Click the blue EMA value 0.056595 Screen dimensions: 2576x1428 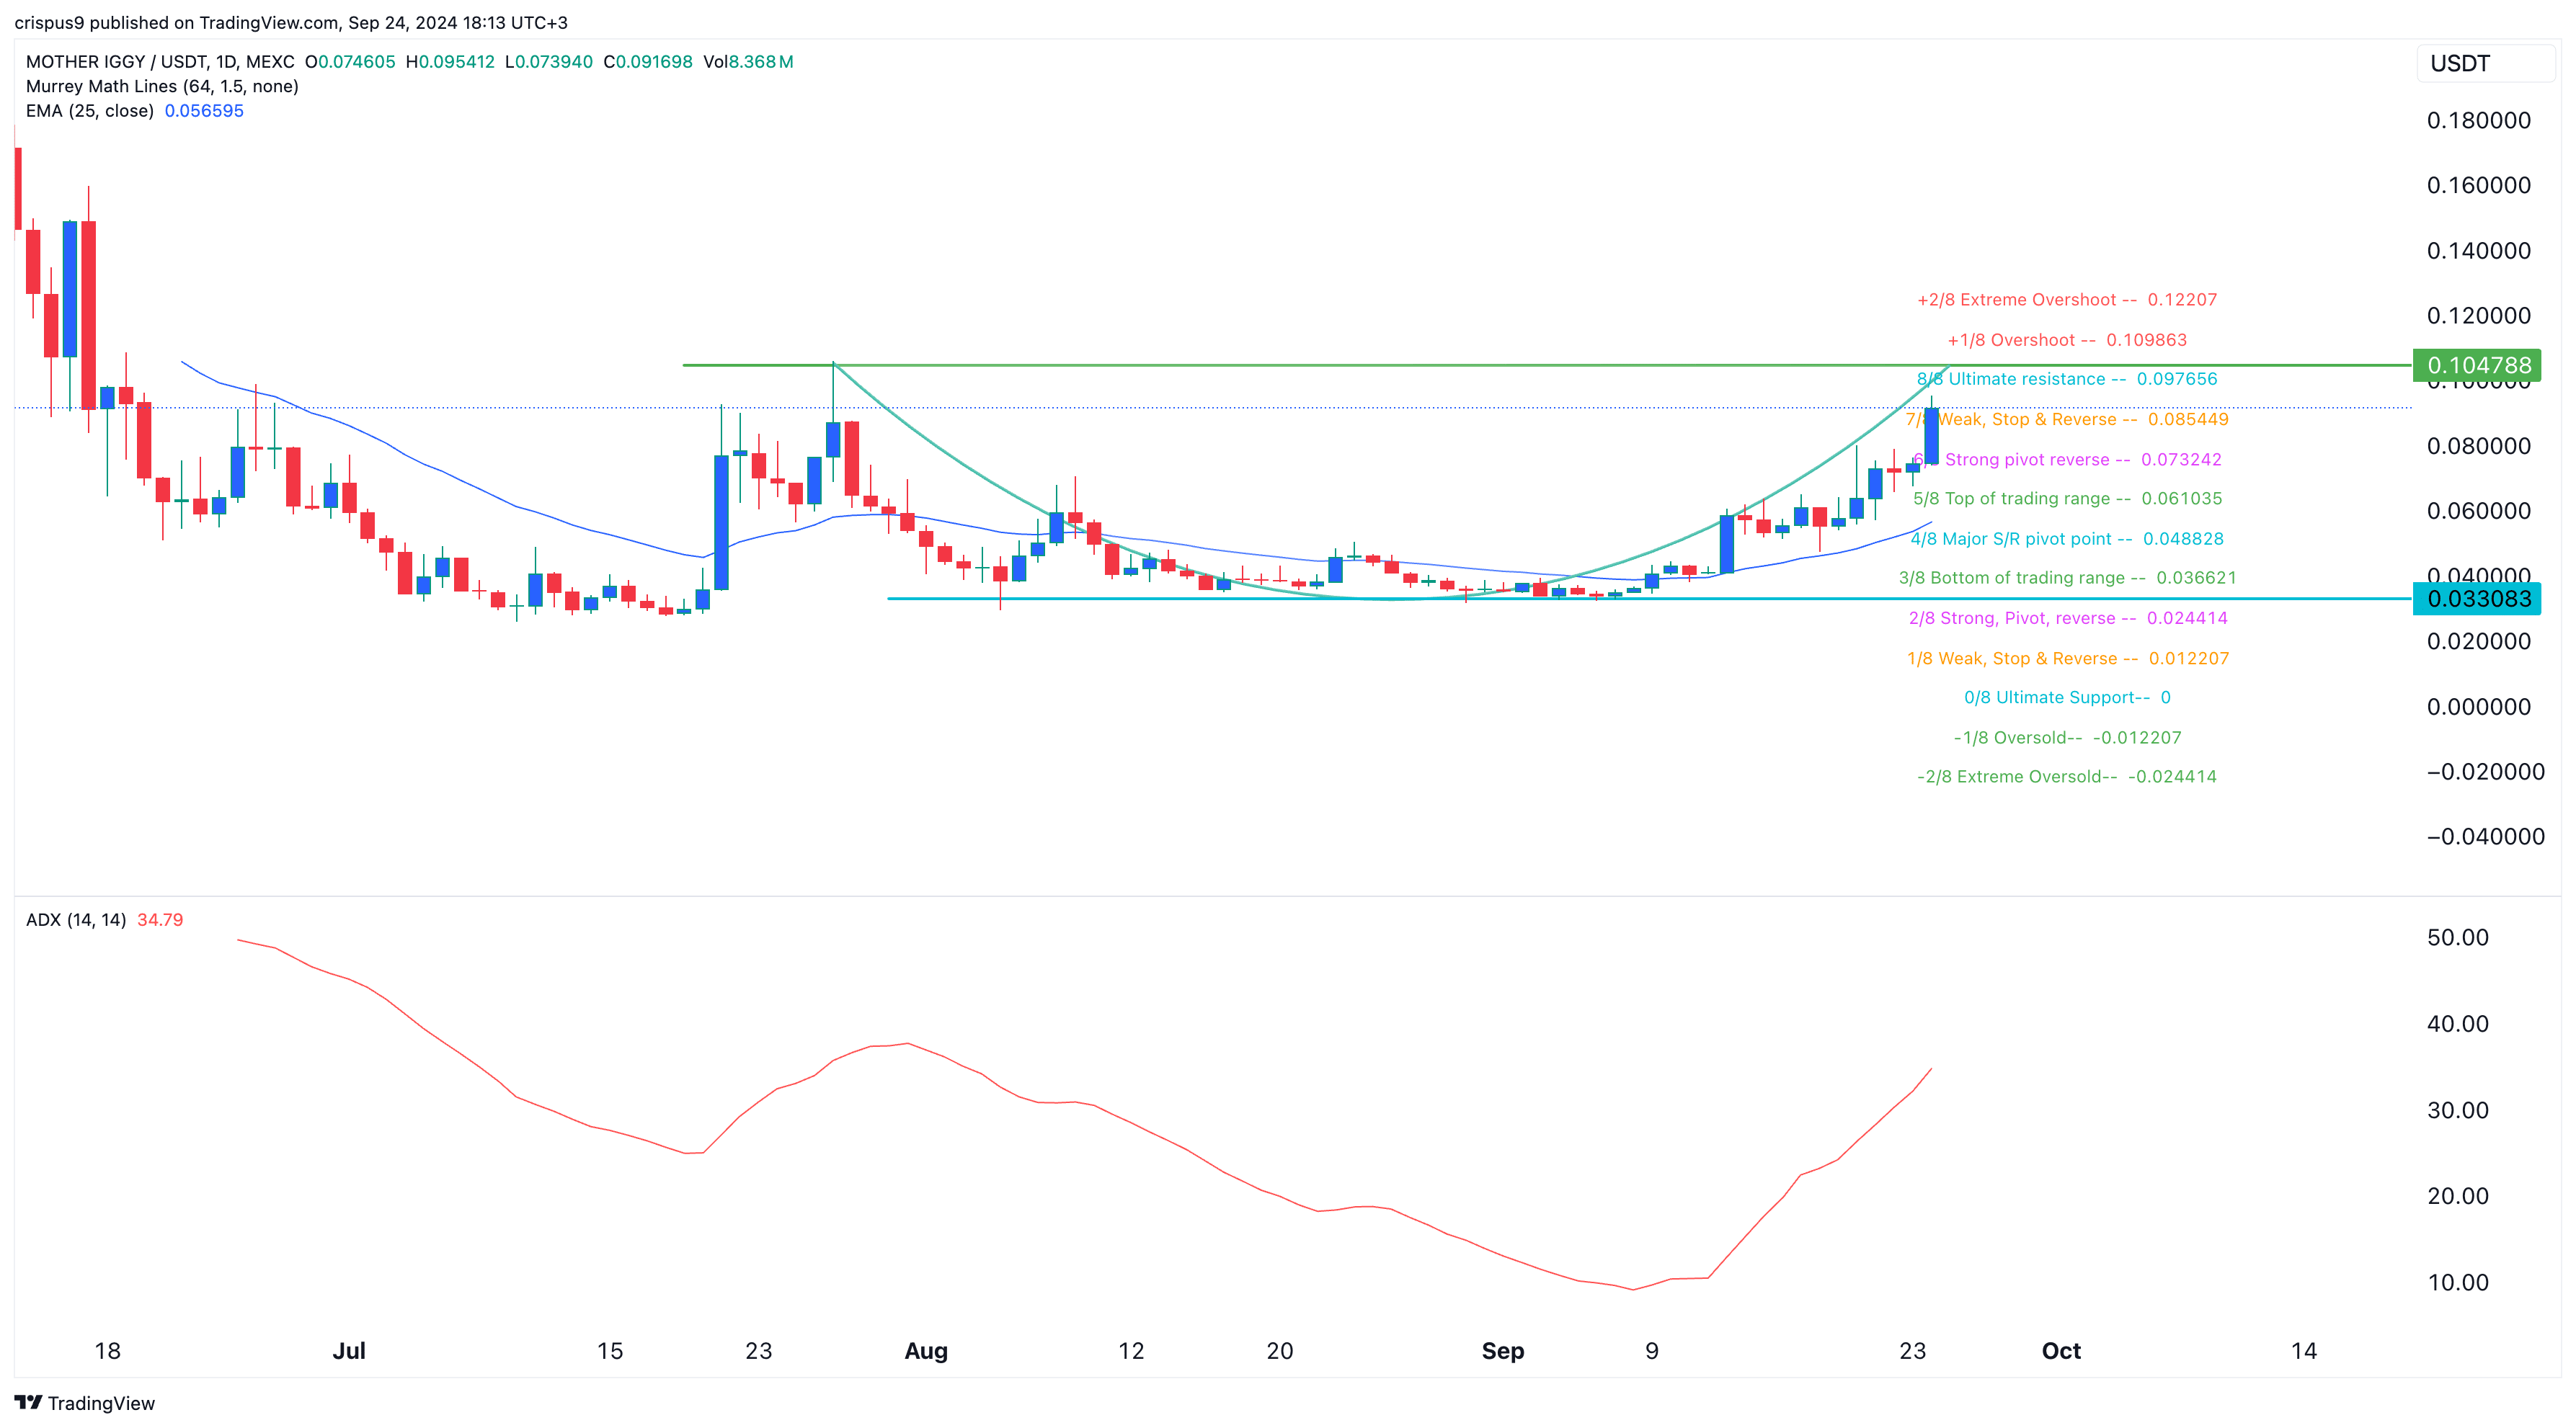pyautogui.click(x=204, y=111)
